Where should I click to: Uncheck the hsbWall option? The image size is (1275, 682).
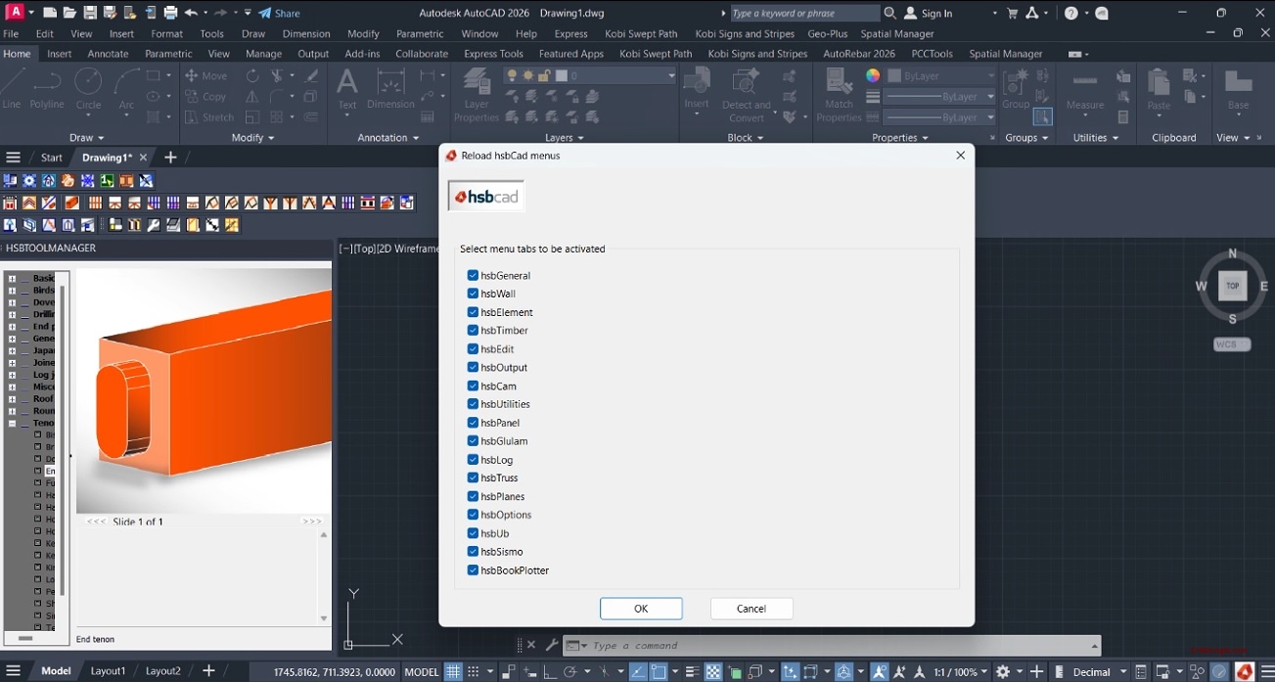tap(473, 294)
